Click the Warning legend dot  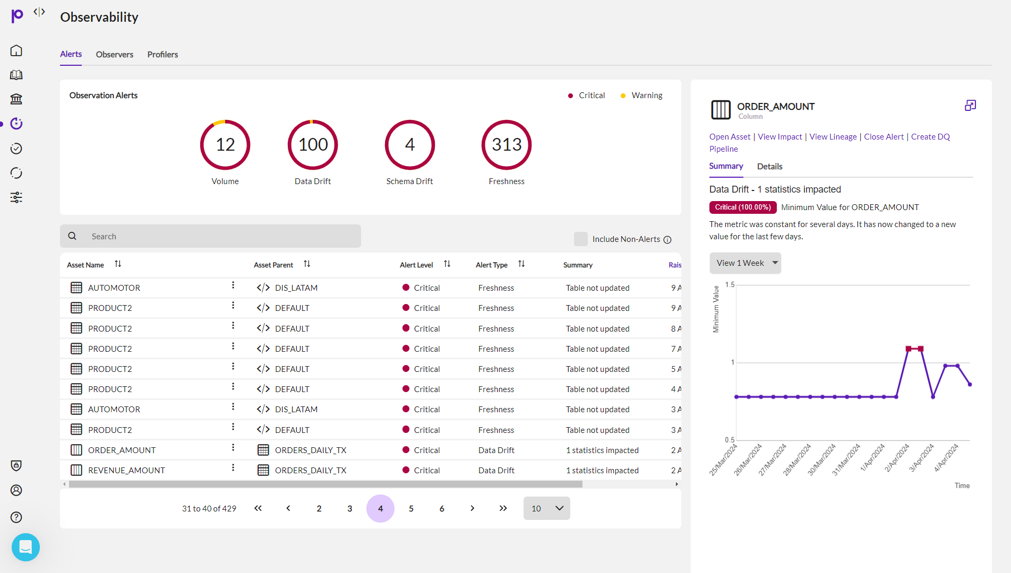pos(623,96)
